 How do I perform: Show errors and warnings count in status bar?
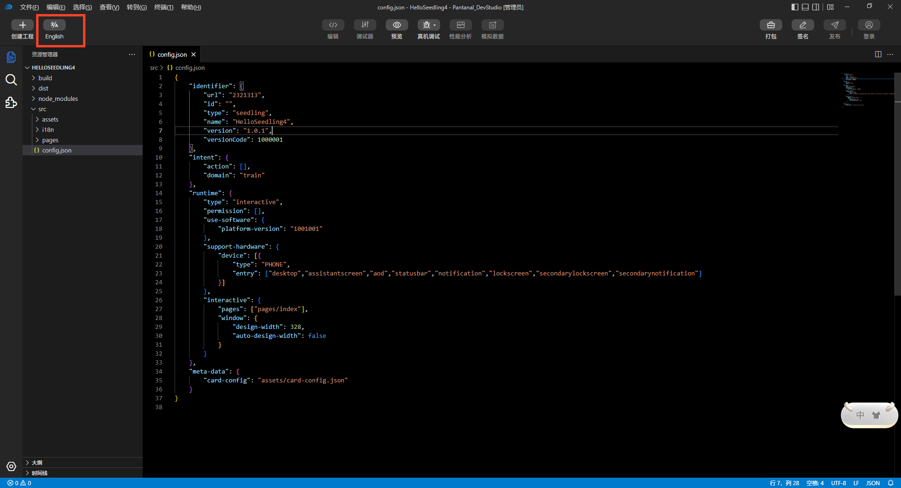coord(19,483)
